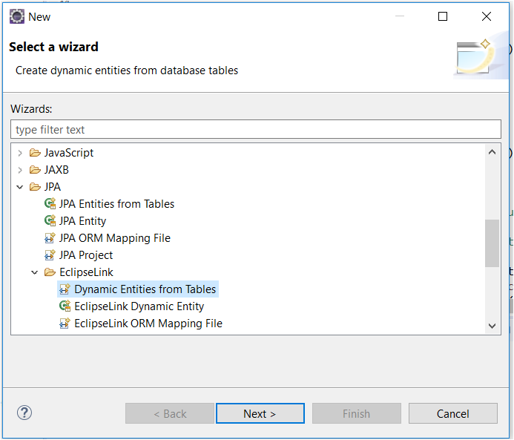Select the JPA Project wizard entry
This screenshot has height=440, width=514.
coord(86,255)
